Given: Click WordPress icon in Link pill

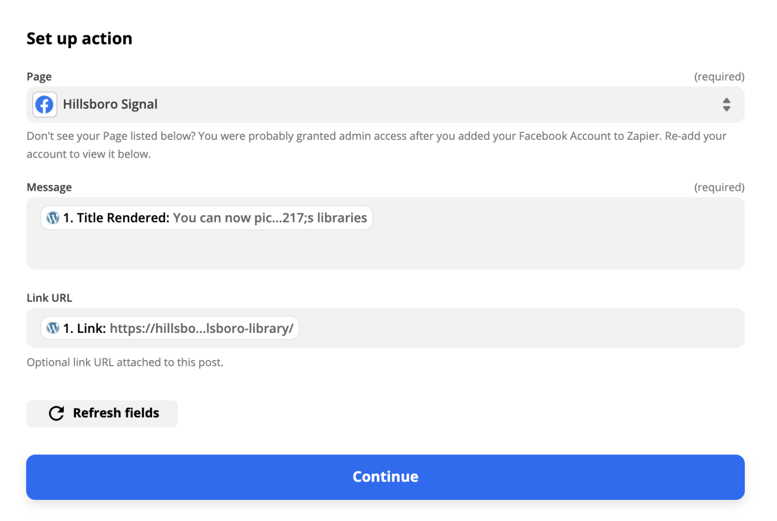Looking at the screenshot, I should (x=53, y=328).
